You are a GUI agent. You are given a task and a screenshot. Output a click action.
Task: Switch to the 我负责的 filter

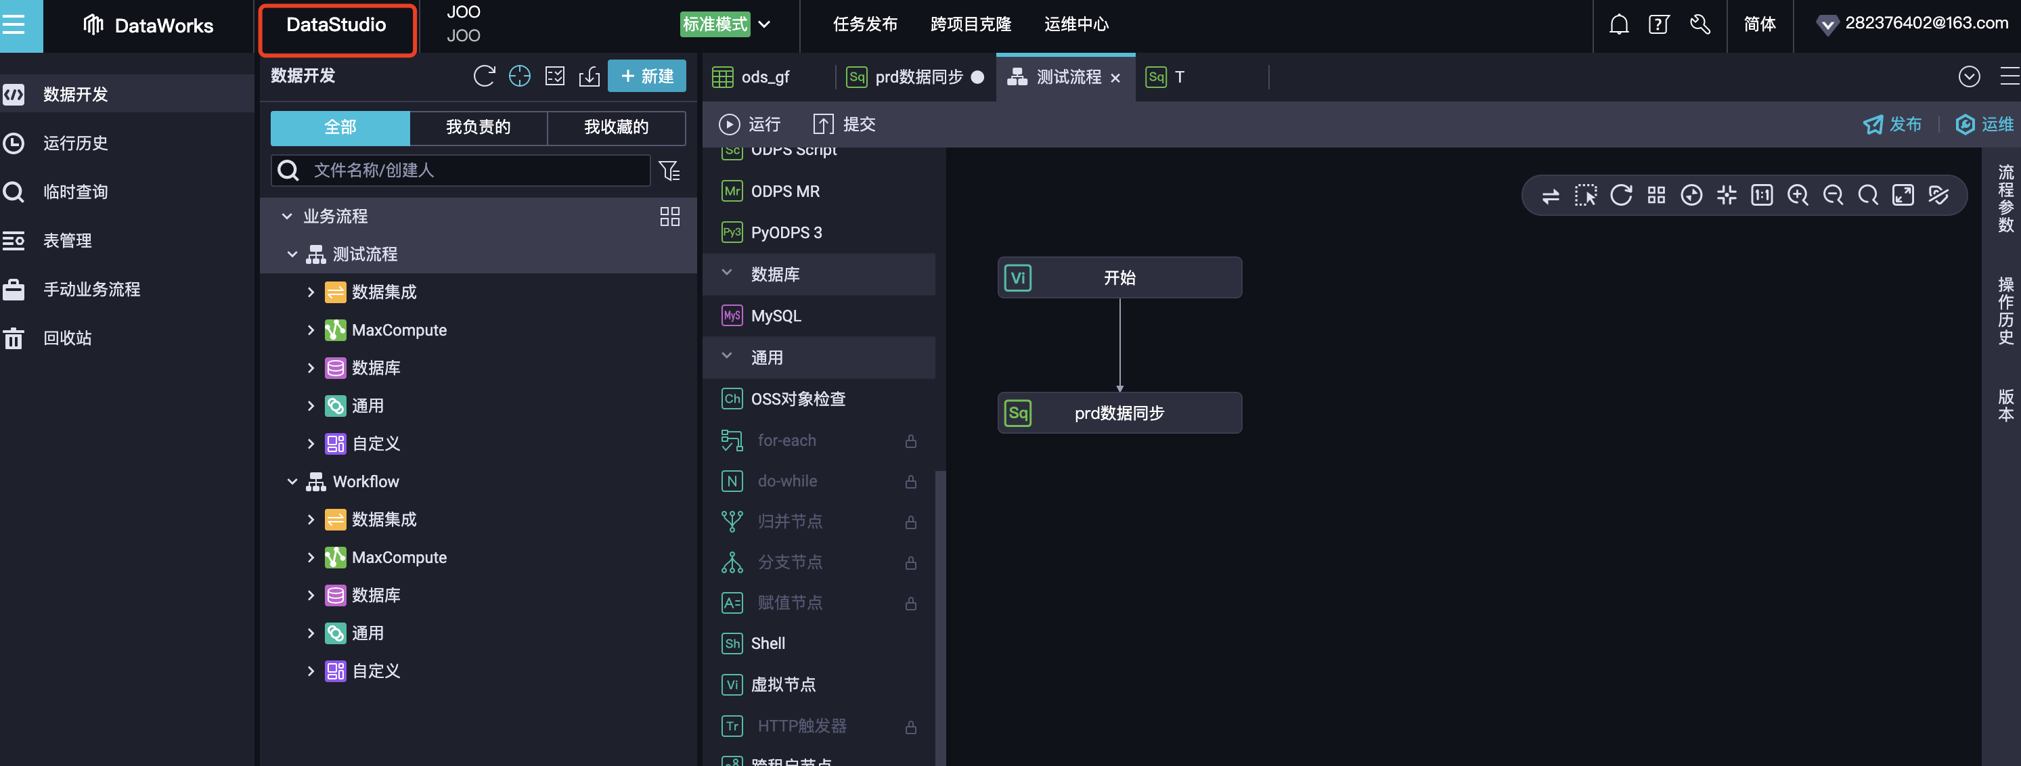pos(478,127)
